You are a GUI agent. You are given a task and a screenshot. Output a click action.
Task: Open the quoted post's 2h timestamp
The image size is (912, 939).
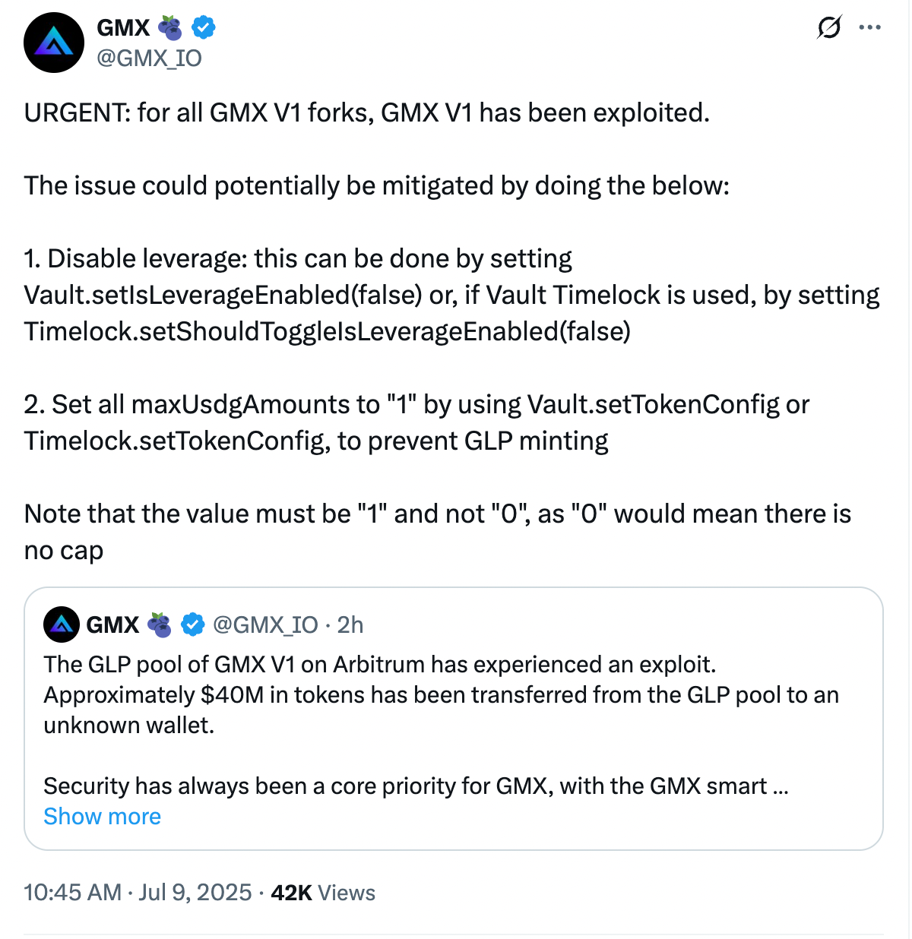[x=350, y=624]
